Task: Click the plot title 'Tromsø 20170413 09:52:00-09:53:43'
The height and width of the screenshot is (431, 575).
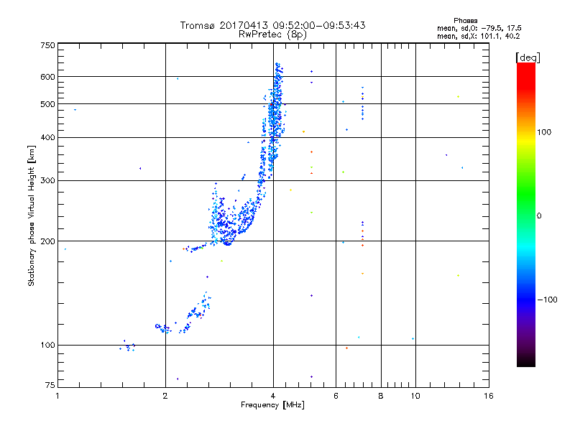Action: pos(272,25)
